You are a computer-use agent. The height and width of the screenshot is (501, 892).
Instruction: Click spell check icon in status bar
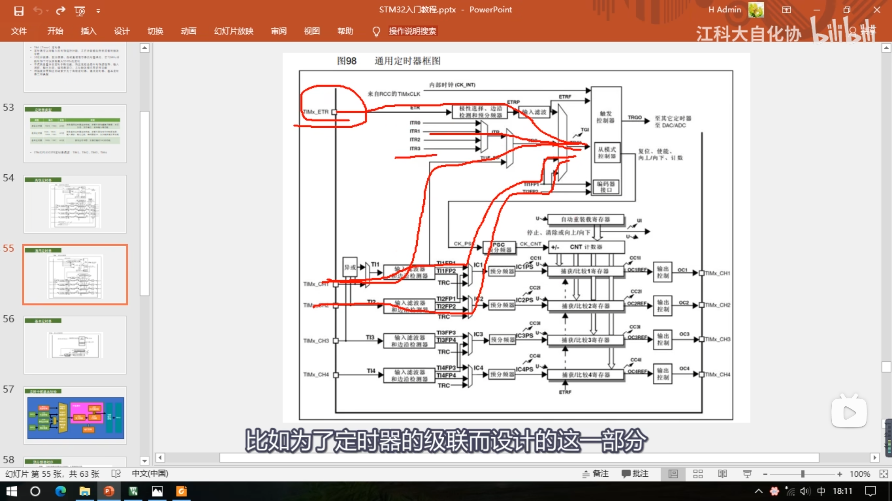click(116, 474)
